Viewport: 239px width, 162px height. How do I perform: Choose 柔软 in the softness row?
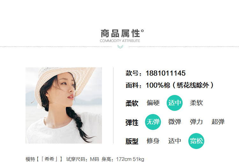(x=196, y=103)
